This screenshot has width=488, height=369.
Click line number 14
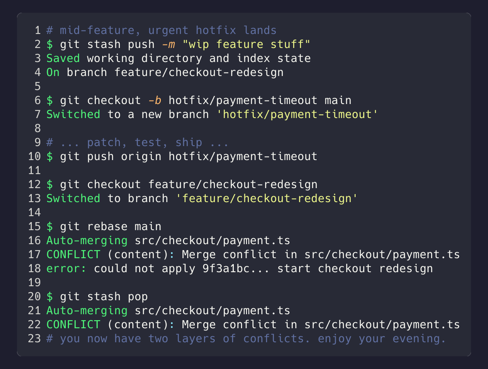click(x=34, y=213)
